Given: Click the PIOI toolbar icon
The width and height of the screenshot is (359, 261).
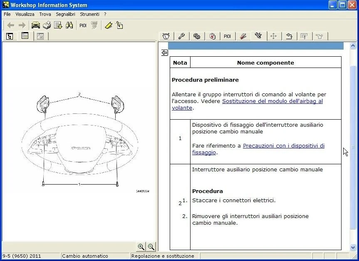Looking at the screenshot, I should [82, 25].
